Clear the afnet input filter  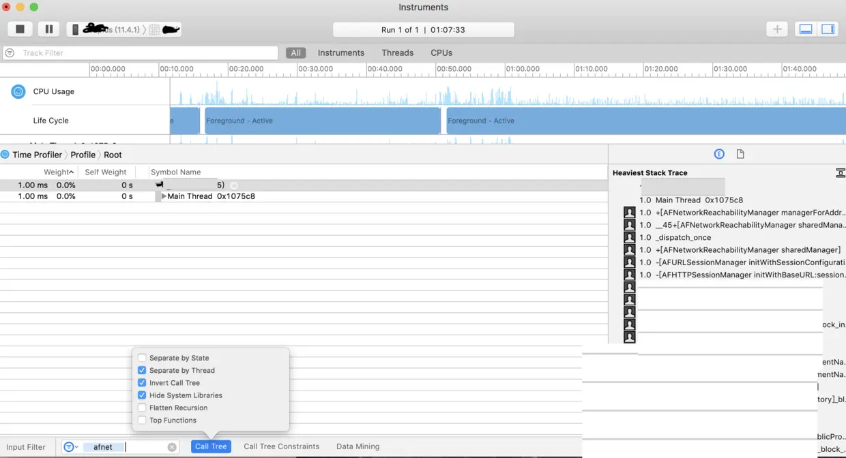coord(172,447)
